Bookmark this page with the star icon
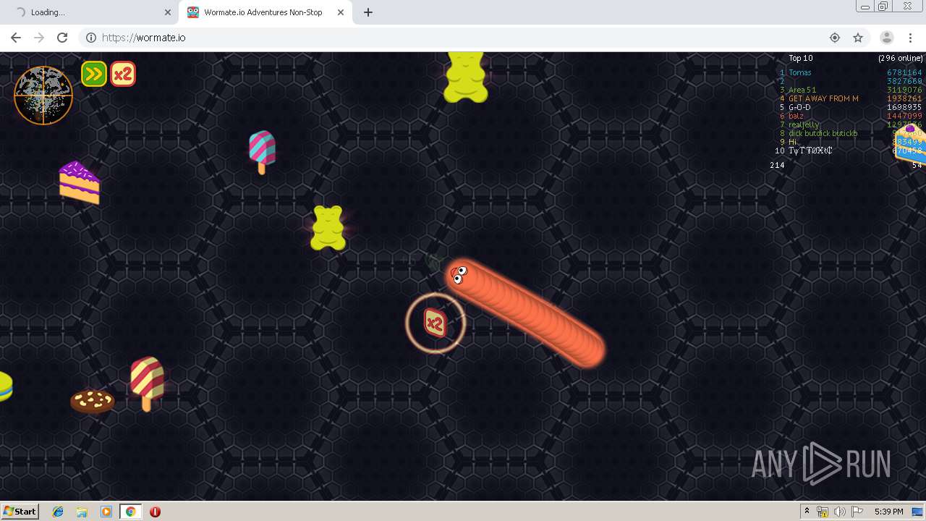The height and width of the screenshot is (521, 926). [858, 38]
